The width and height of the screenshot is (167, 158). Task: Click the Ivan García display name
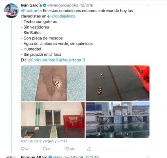point(31,5)
